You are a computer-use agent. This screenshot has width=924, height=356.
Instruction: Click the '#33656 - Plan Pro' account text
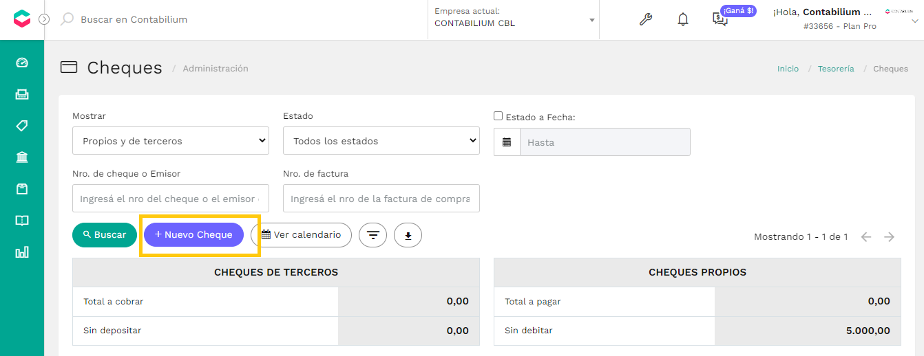(x=840, y=26)
